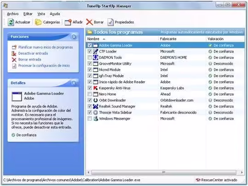Click the Añadir toolbar icon
Image resolution: width=248 pixels, height=186 pixels.
tap(68, 22)
